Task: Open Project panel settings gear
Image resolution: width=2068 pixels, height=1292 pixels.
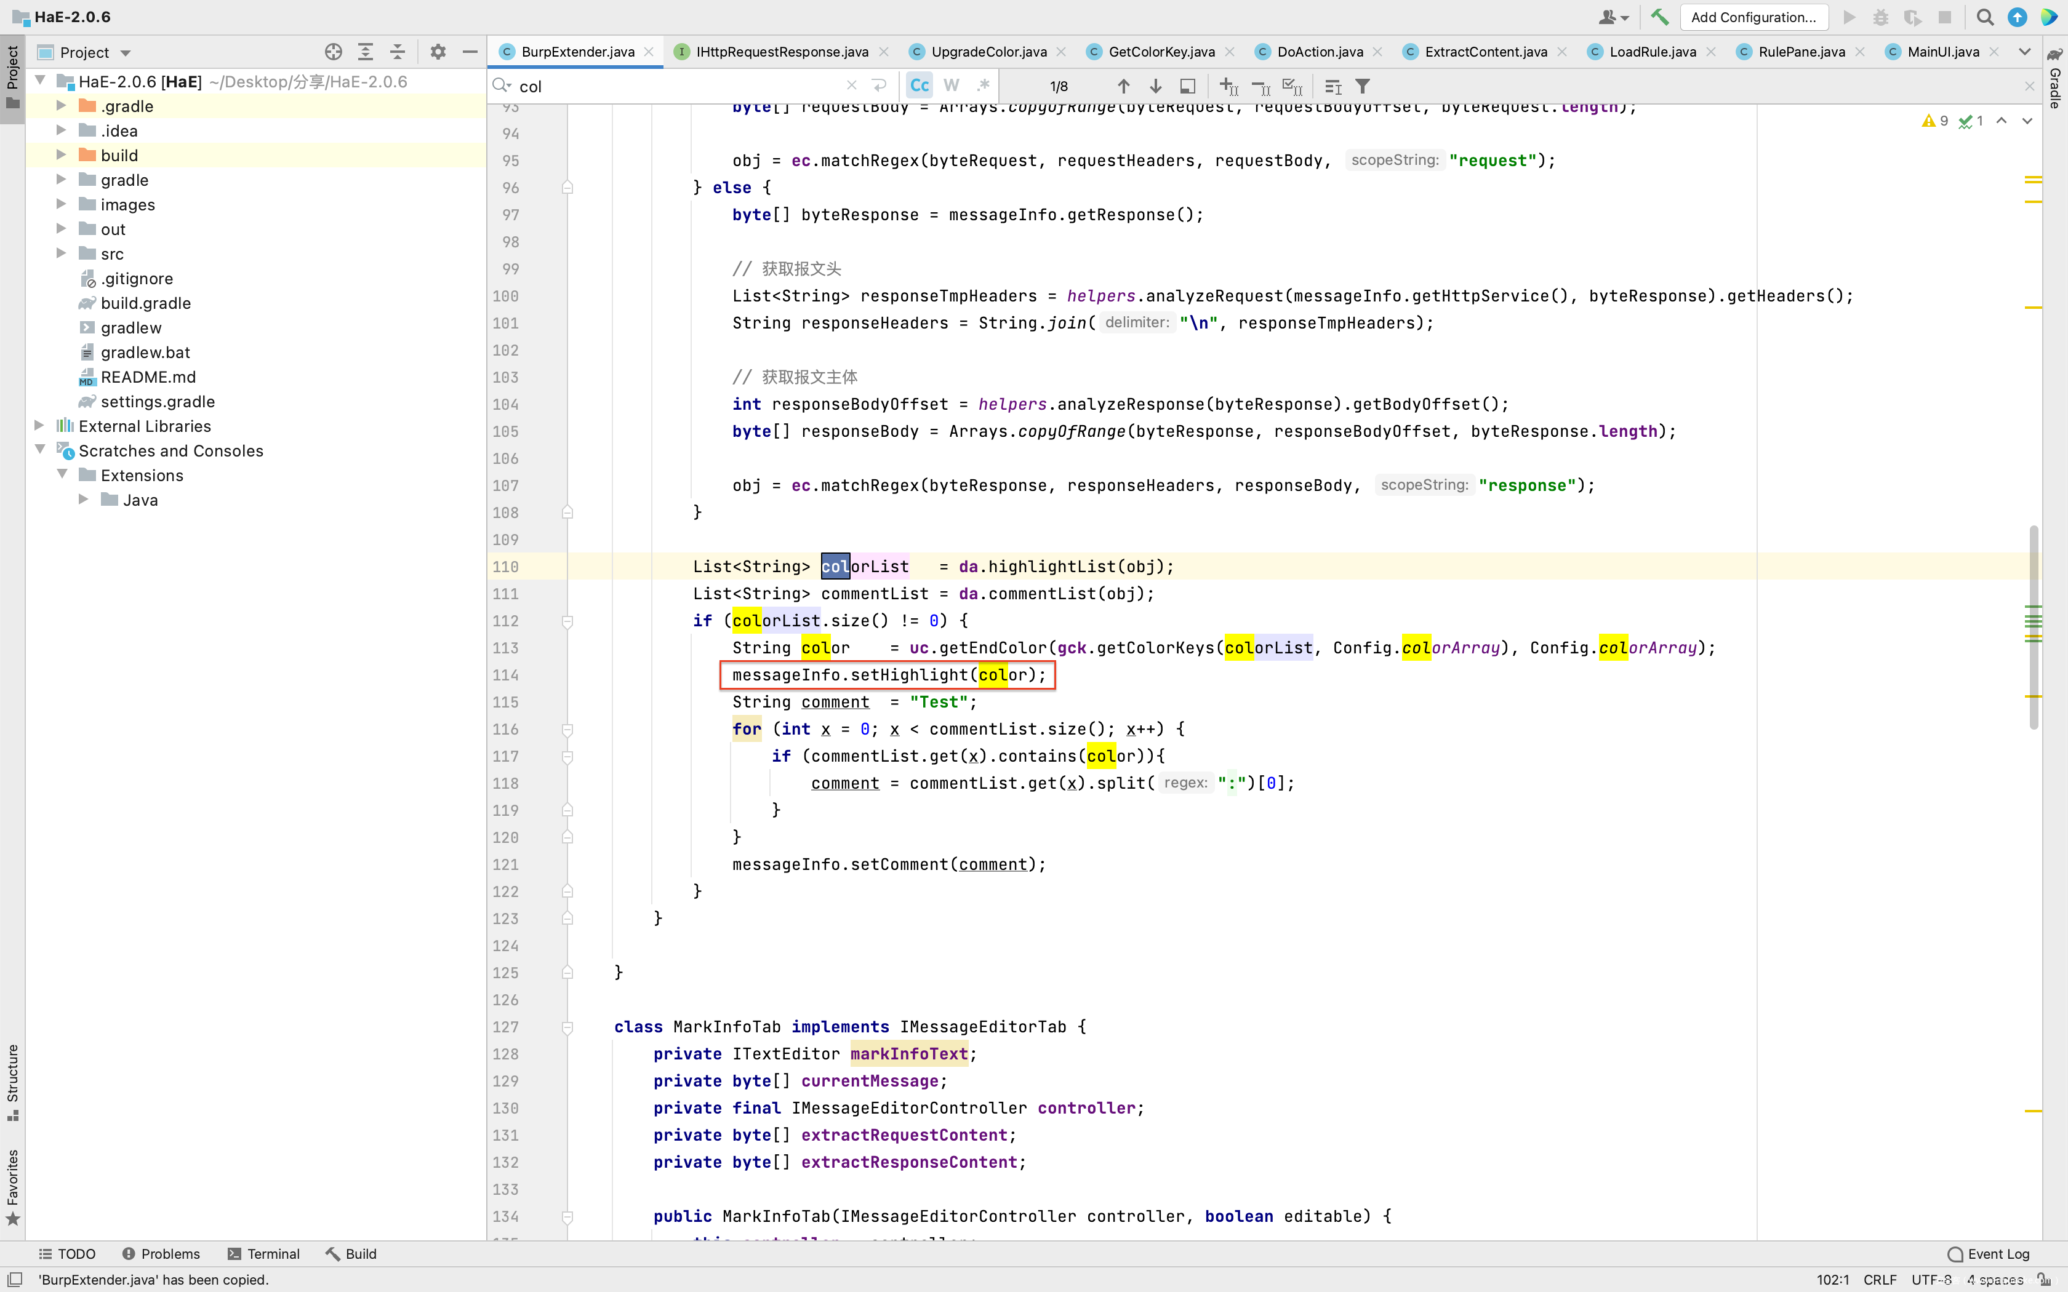Action: [438, 52]
